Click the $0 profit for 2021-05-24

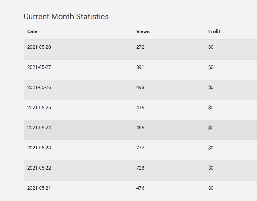pos(211,128)
